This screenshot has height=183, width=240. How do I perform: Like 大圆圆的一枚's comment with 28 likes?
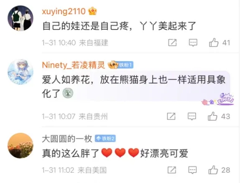coord(213,170)
